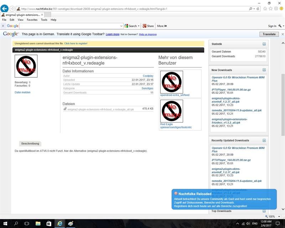Open the browser tools gear icon
The height and width of the screenshot is (228, 285).
(x=276, y=9)
